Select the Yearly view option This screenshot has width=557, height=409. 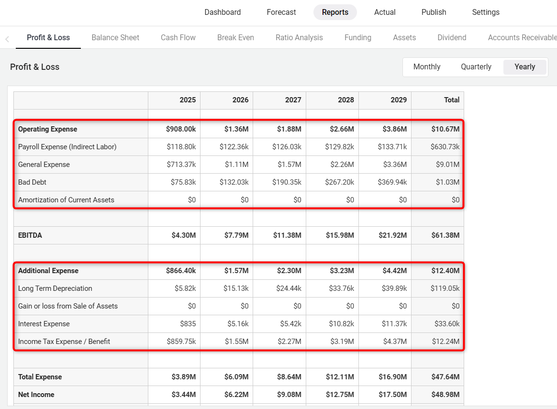524,67
